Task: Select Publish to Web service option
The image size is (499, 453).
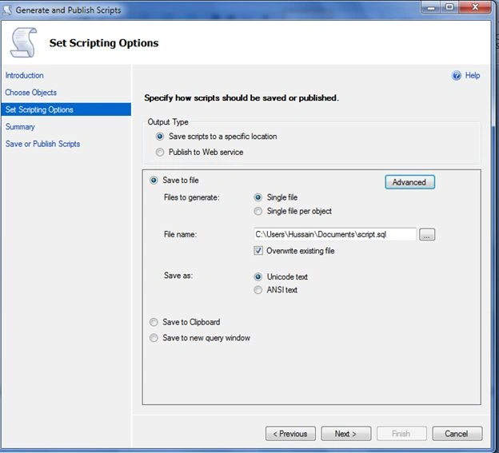Action: 160,153
